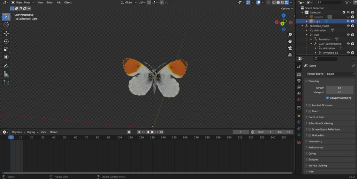Activate the Move tool
The height and width of the screenshot is (179, 357).
6,33
